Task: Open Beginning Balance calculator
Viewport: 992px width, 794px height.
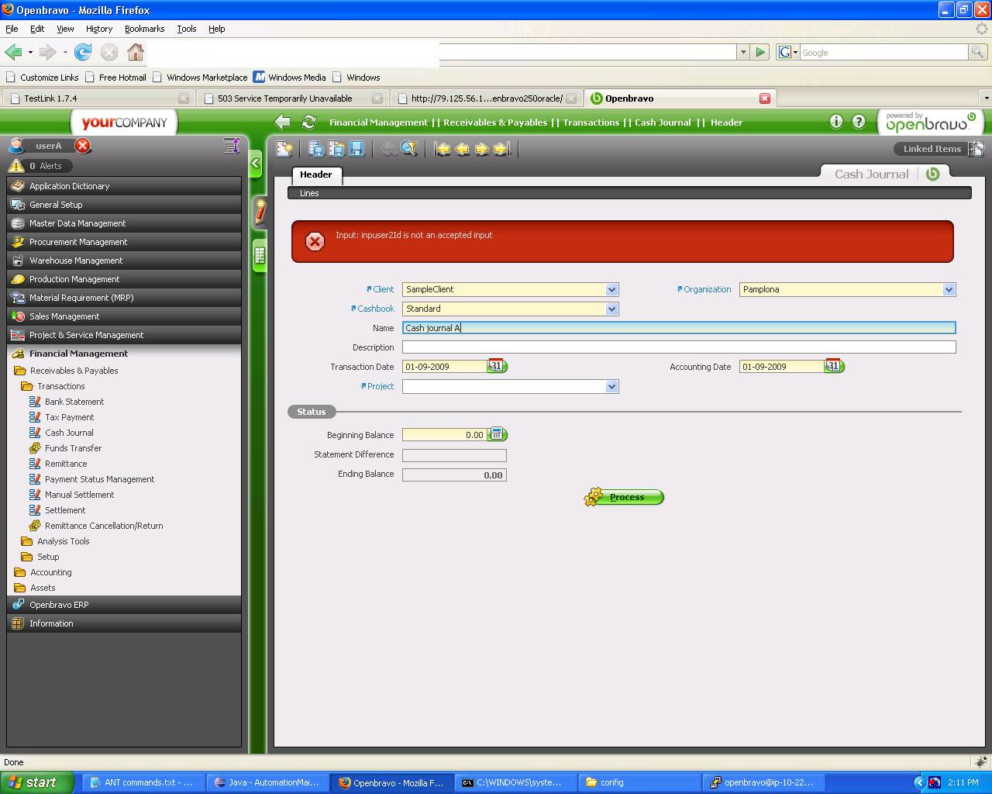Action: click(x=498, y=434)
